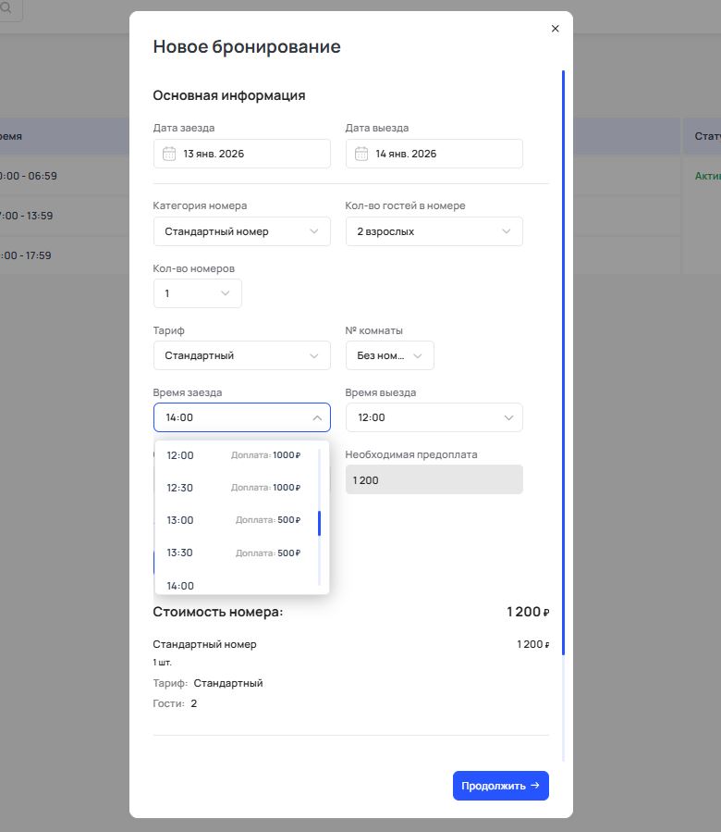Open the Кол-во номеров dropdown

tap(197, 293)
